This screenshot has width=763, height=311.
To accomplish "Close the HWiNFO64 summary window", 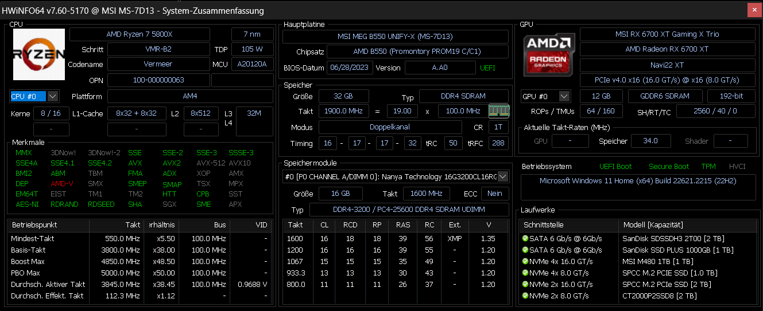I will pos(754,10).
